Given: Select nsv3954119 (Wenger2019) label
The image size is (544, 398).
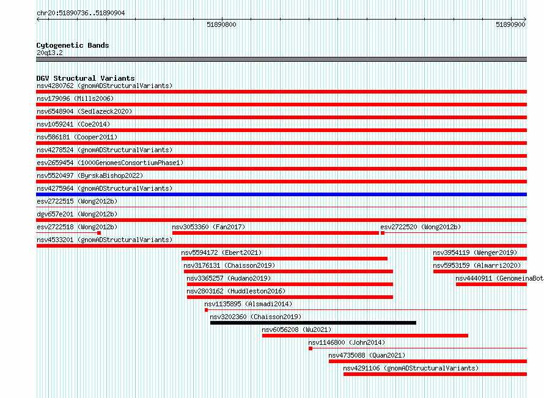Looking at the screenshot, I should point(475,252).
